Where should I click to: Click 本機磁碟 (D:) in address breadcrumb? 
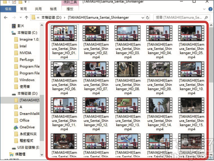[51, 17]
